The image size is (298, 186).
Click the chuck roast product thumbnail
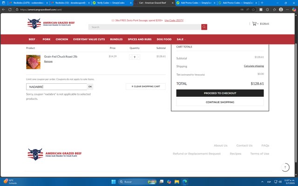click(33, 62)
